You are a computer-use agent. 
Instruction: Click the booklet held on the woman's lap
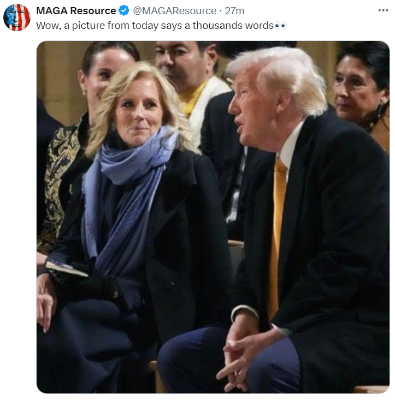click(67, 269)
